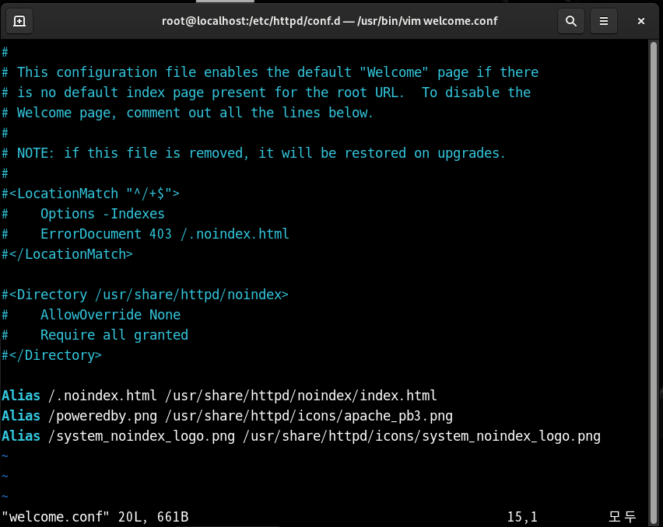Click the Korean status text at bottom right
The width and height of the screenshot is (663, 527).
(x=623, y=516)
